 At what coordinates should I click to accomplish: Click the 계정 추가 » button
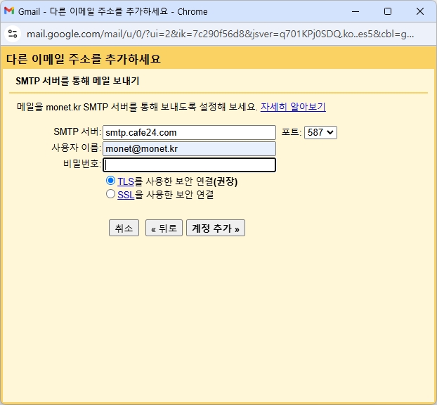(x=216, y=228)
